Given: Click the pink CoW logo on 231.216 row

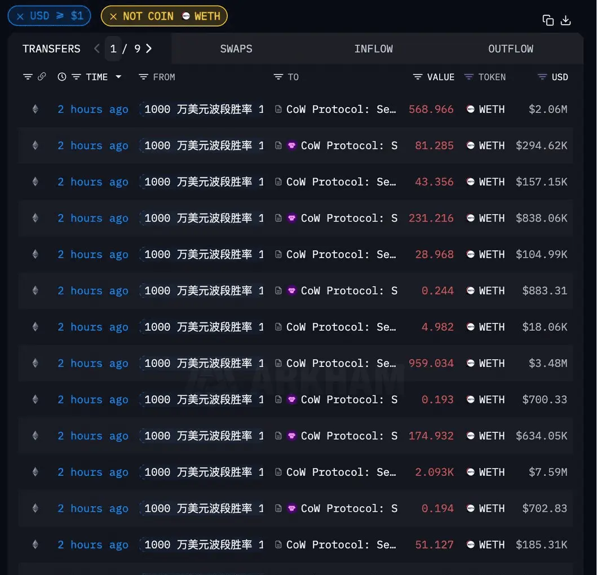Looking at the screenshot, I should coord(291,218).
